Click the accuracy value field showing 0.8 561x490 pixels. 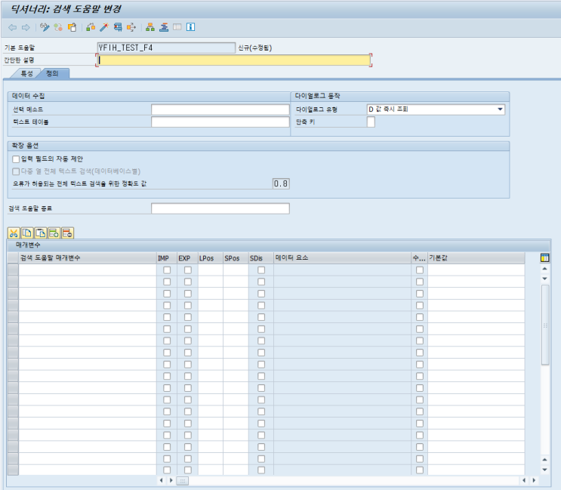tap(281, 183)
